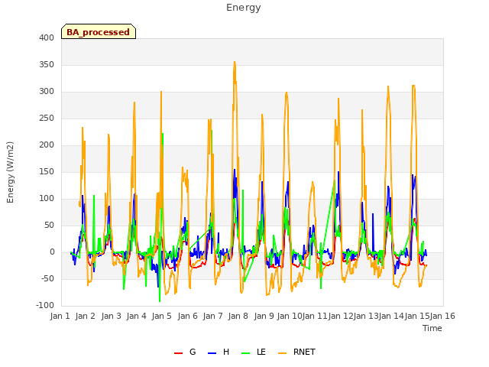Click the Jan 5 x-axis label
Screen dimensions: 489x367
coord(162,316)
